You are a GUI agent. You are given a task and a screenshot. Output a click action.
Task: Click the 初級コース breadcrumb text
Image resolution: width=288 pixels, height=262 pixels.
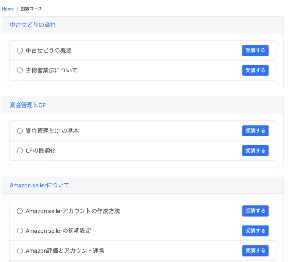pos(31,9)
